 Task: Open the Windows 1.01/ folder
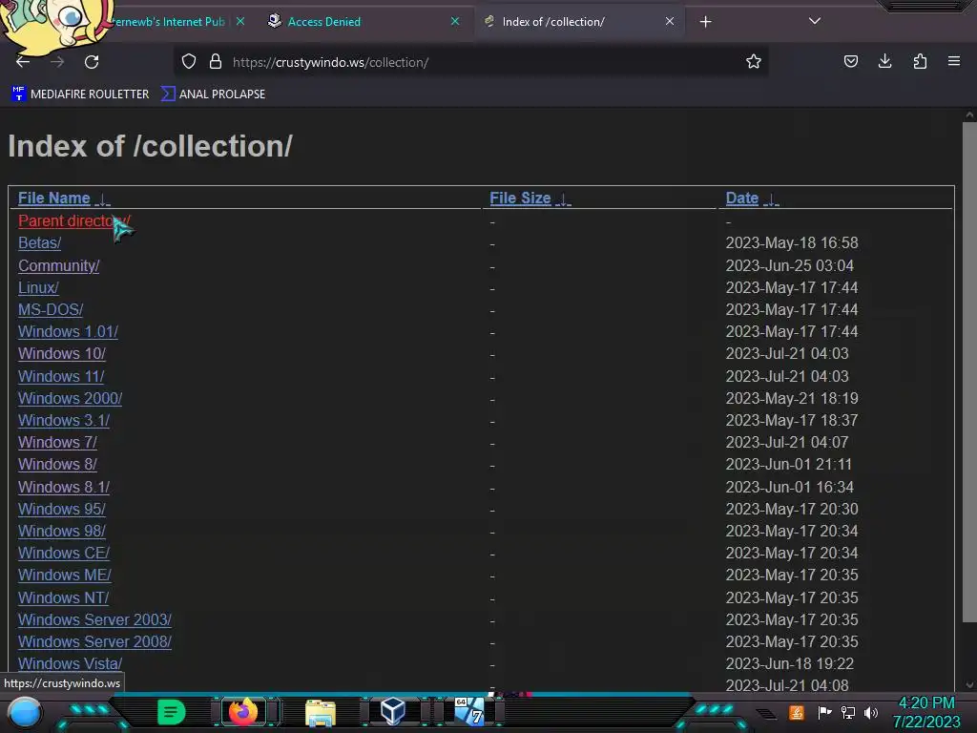click(x=68, y=331)
